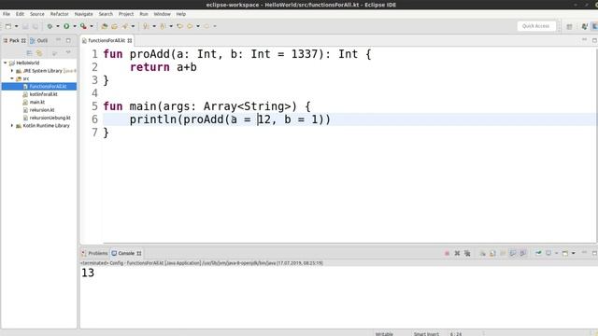Open the Refactor menu
This screenshot has width=598, height=336.
point(60,14)
